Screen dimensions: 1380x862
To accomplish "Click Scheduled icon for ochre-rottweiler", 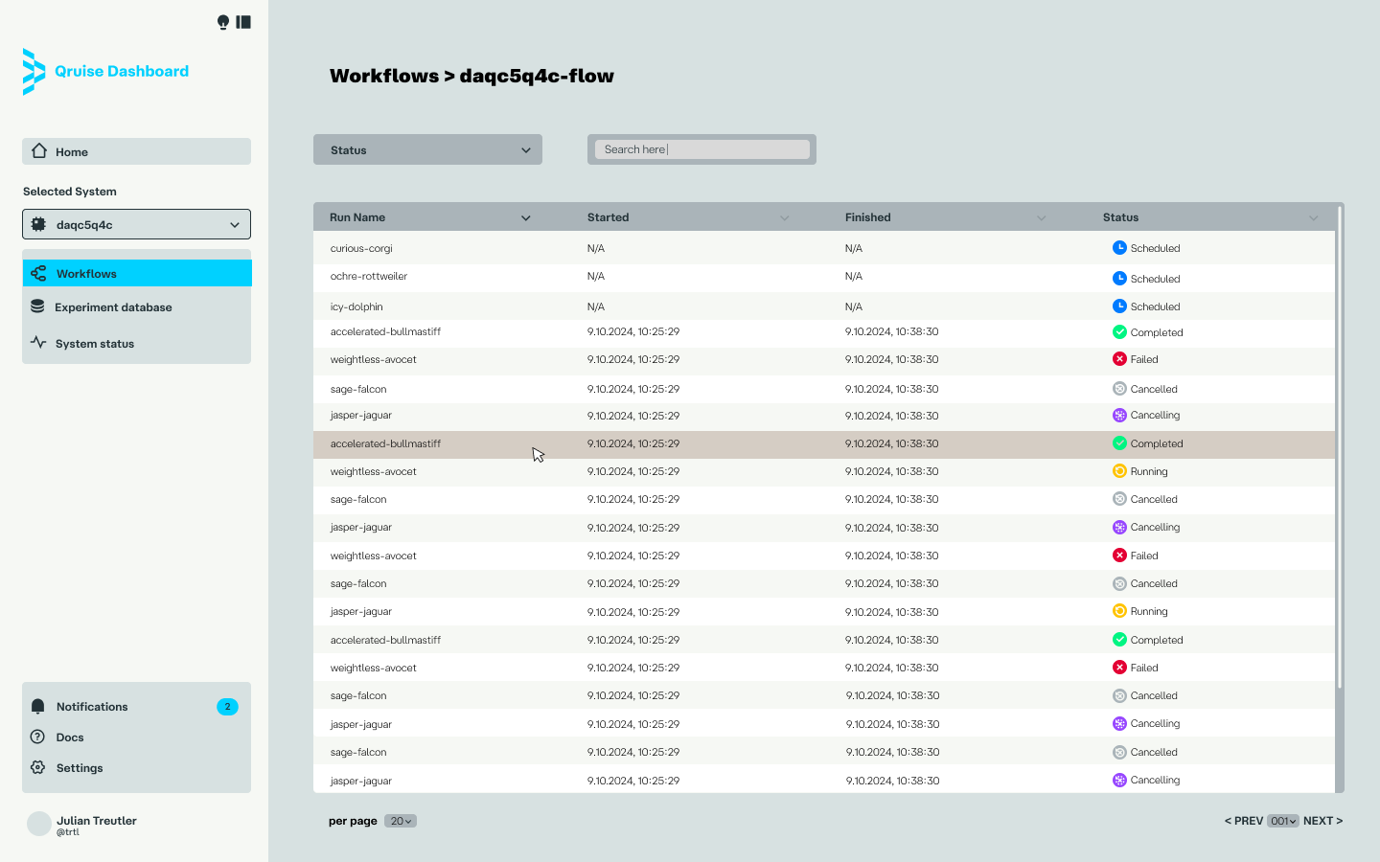I will point(1119,279).
